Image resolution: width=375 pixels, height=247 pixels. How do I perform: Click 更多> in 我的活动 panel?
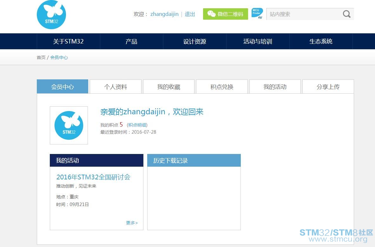[132, 223]
